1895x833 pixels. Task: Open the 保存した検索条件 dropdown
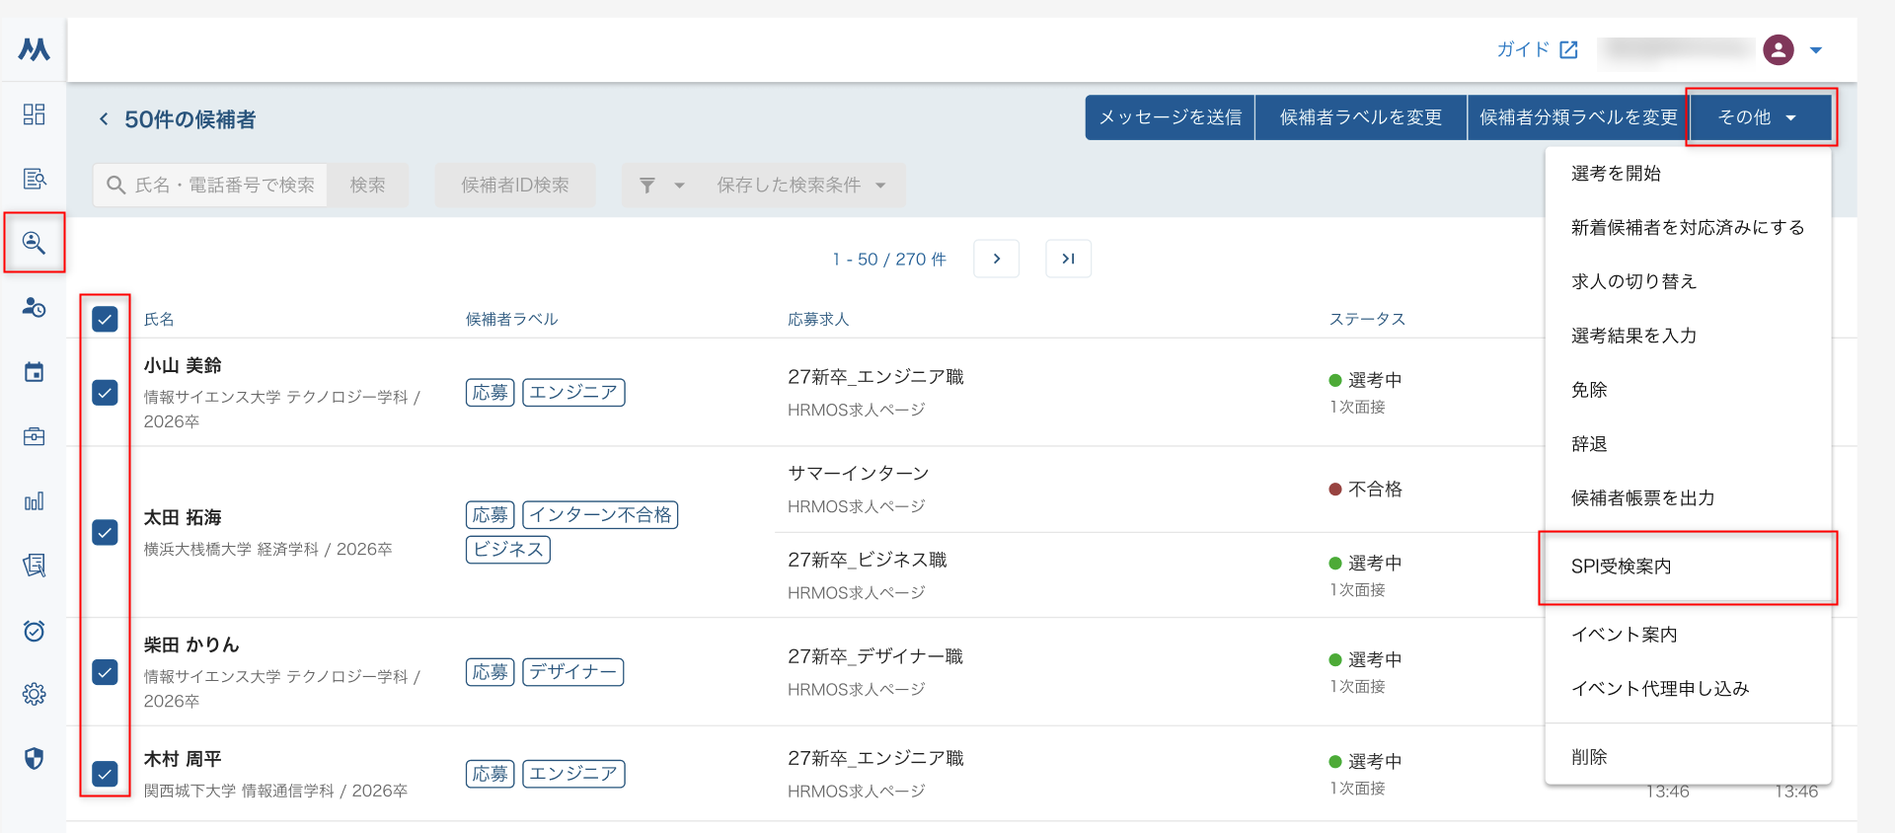pyautogui.click(x=800, y=186)
